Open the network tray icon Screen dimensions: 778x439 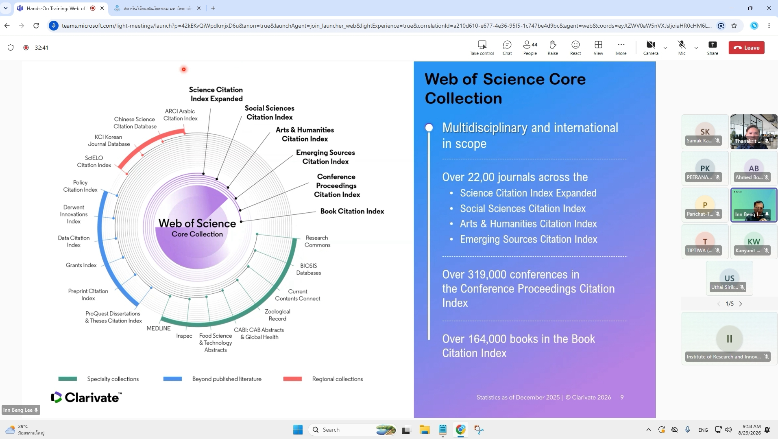(719, 430)
